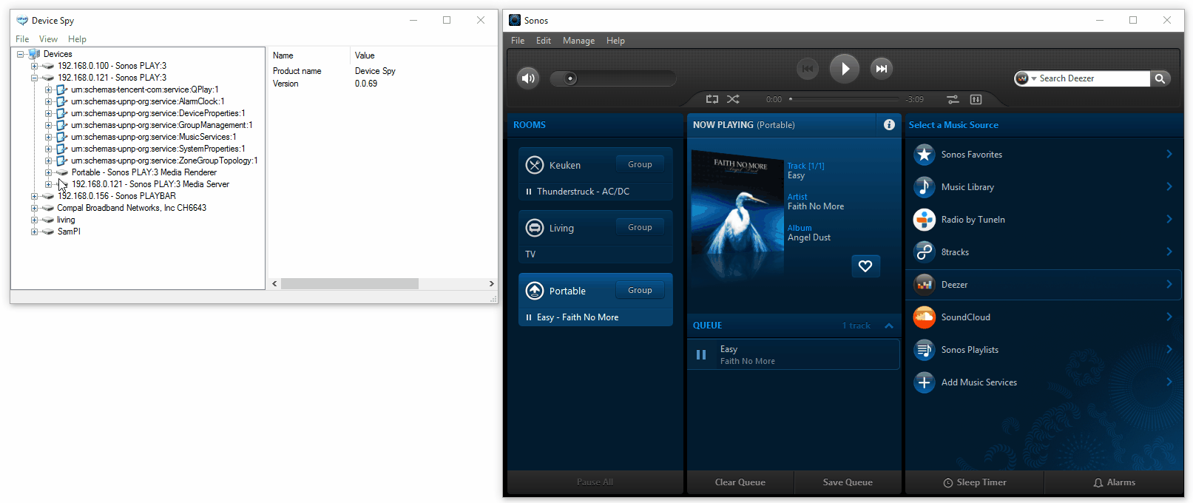Open the equalizer icon beside crossfade
The image size is (1193, 503).
[x=976, y=99]
